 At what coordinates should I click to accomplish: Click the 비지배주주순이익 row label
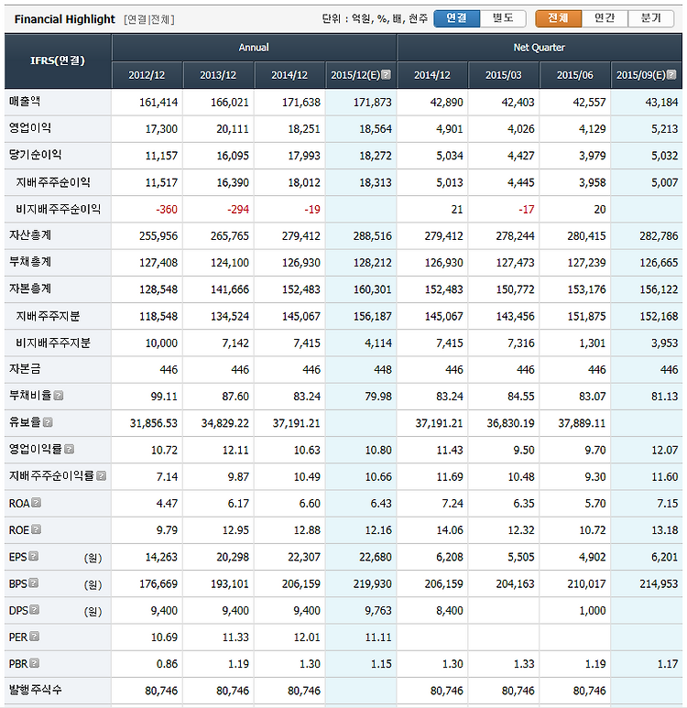[x=59, y=209]
